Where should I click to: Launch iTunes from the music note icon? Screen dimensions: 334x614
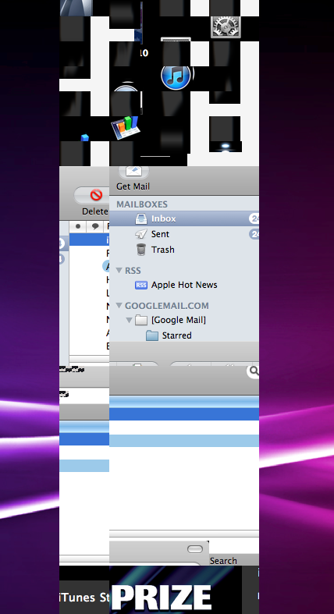point(176,76)
